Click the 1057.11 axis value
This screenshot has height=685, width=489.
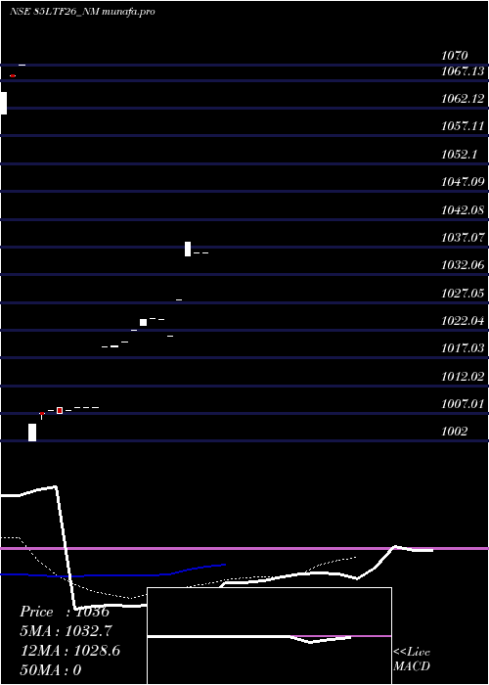pyautogui.click(x=463, y=126)
